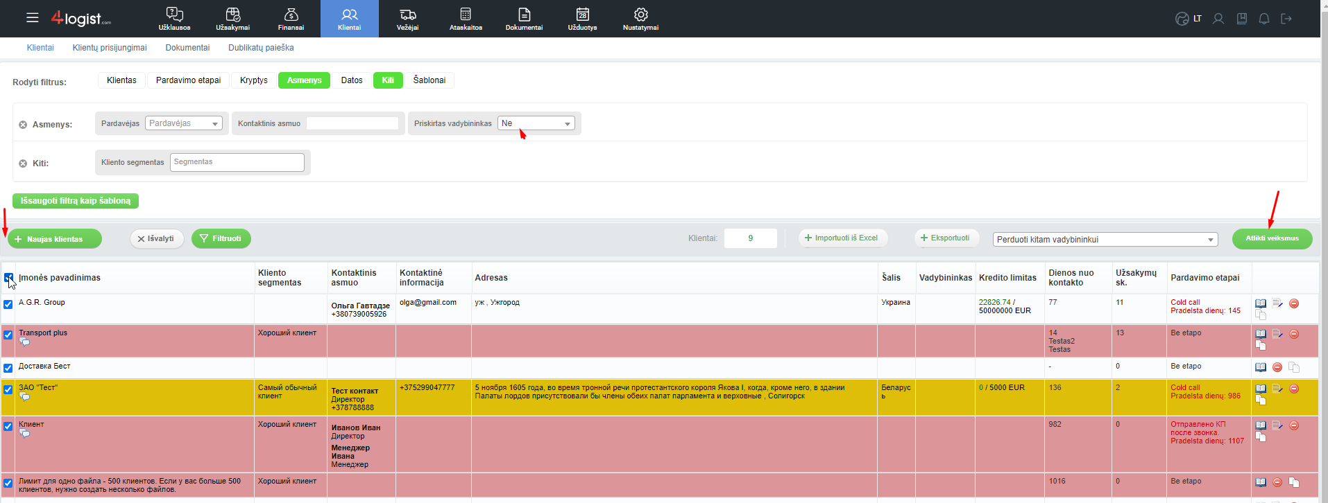
Task: Show the Pardavimo etapai filter group
Action: coord(188,80)
